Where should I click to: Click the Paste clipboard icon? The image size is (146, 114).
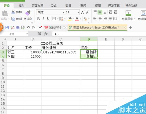5,13
